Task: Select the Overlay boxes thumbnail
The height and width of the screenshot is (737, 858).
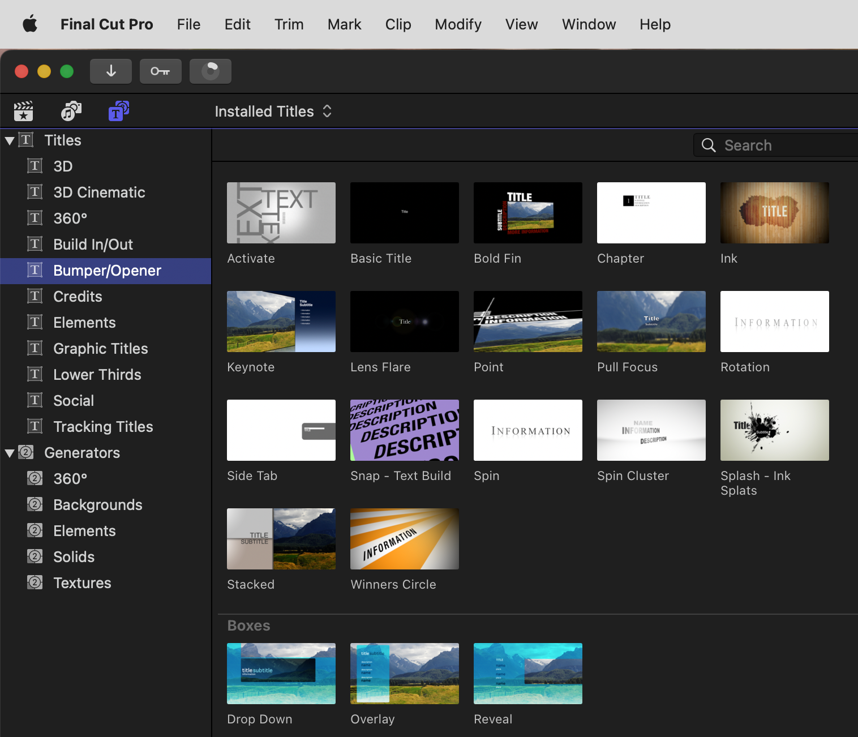Action: coord(405,674)
